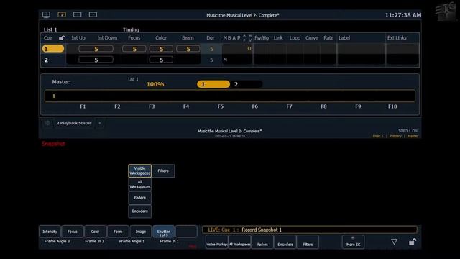Click Int Up time of cue 2

point(96,60)
